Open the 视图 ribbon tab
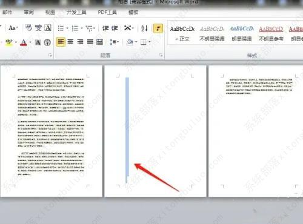The image size is (303, 224). (50, 12)
